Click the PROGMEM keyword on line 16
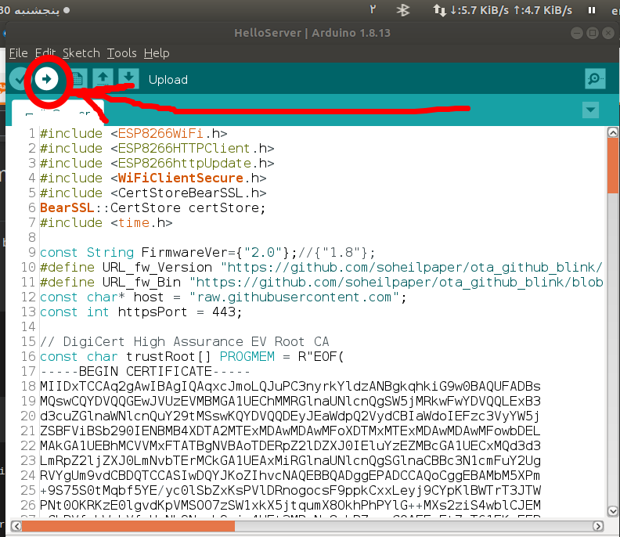 coord(247,356)
